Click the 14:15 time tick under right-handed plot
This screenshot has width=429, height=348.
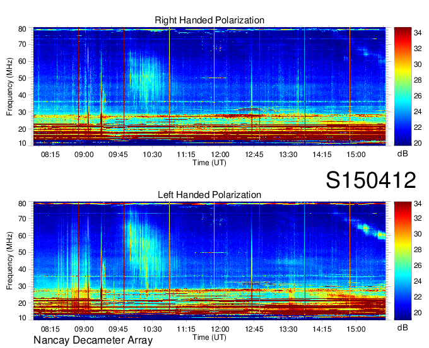(322, 154)
